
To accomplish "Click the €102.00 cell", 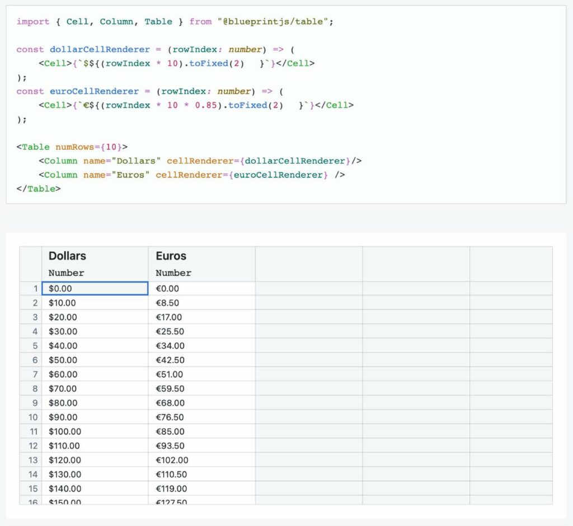I will click(201, 459).
